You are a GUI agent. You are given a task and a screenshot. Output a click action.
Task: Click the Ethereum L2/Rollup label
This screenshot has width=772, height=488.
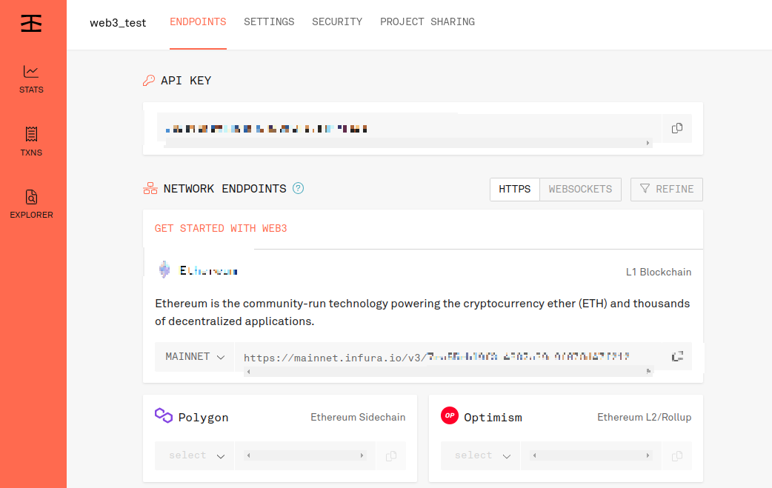point(644,417)
